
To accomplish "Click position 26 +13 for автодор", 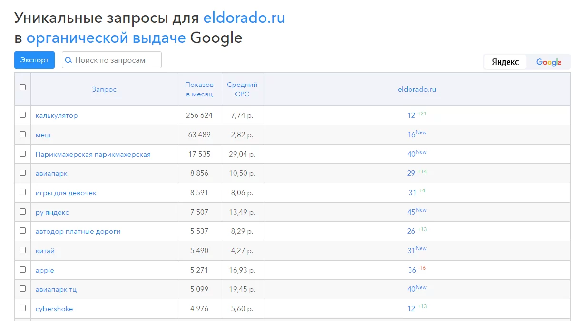I will pos(417,231).
